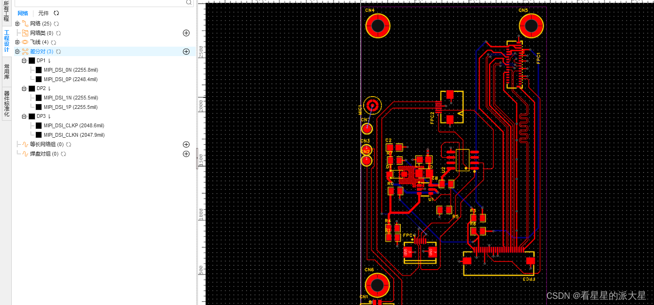This screenshot has width=654, height=305.
Task: Open the 器件标准化 side tab
Action: point(6,104)
